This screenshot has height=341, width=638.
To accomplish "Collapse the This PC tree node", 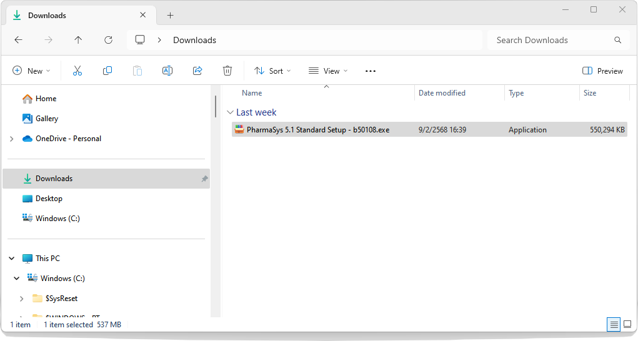I will coord(12,259).
